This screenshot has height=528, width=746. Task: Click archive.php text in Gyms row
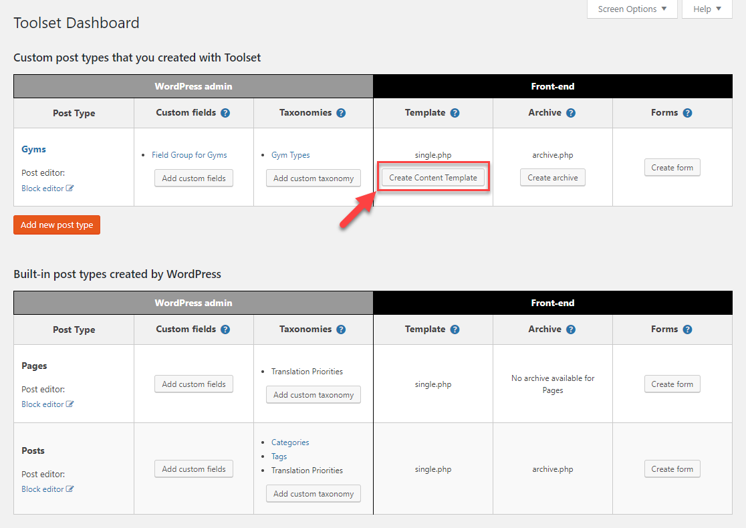552,155
